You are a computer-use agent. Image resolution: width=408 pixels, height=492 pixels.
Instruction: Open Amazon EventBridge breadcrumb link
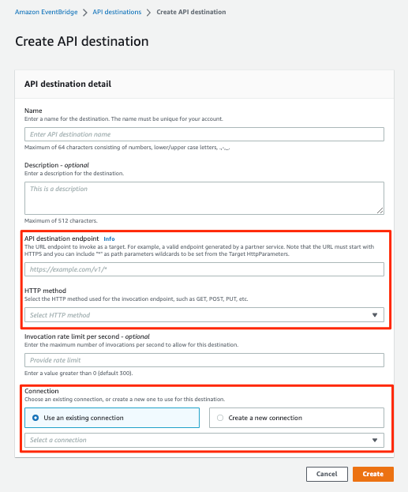pyautogui.click(x=46, y=12)
